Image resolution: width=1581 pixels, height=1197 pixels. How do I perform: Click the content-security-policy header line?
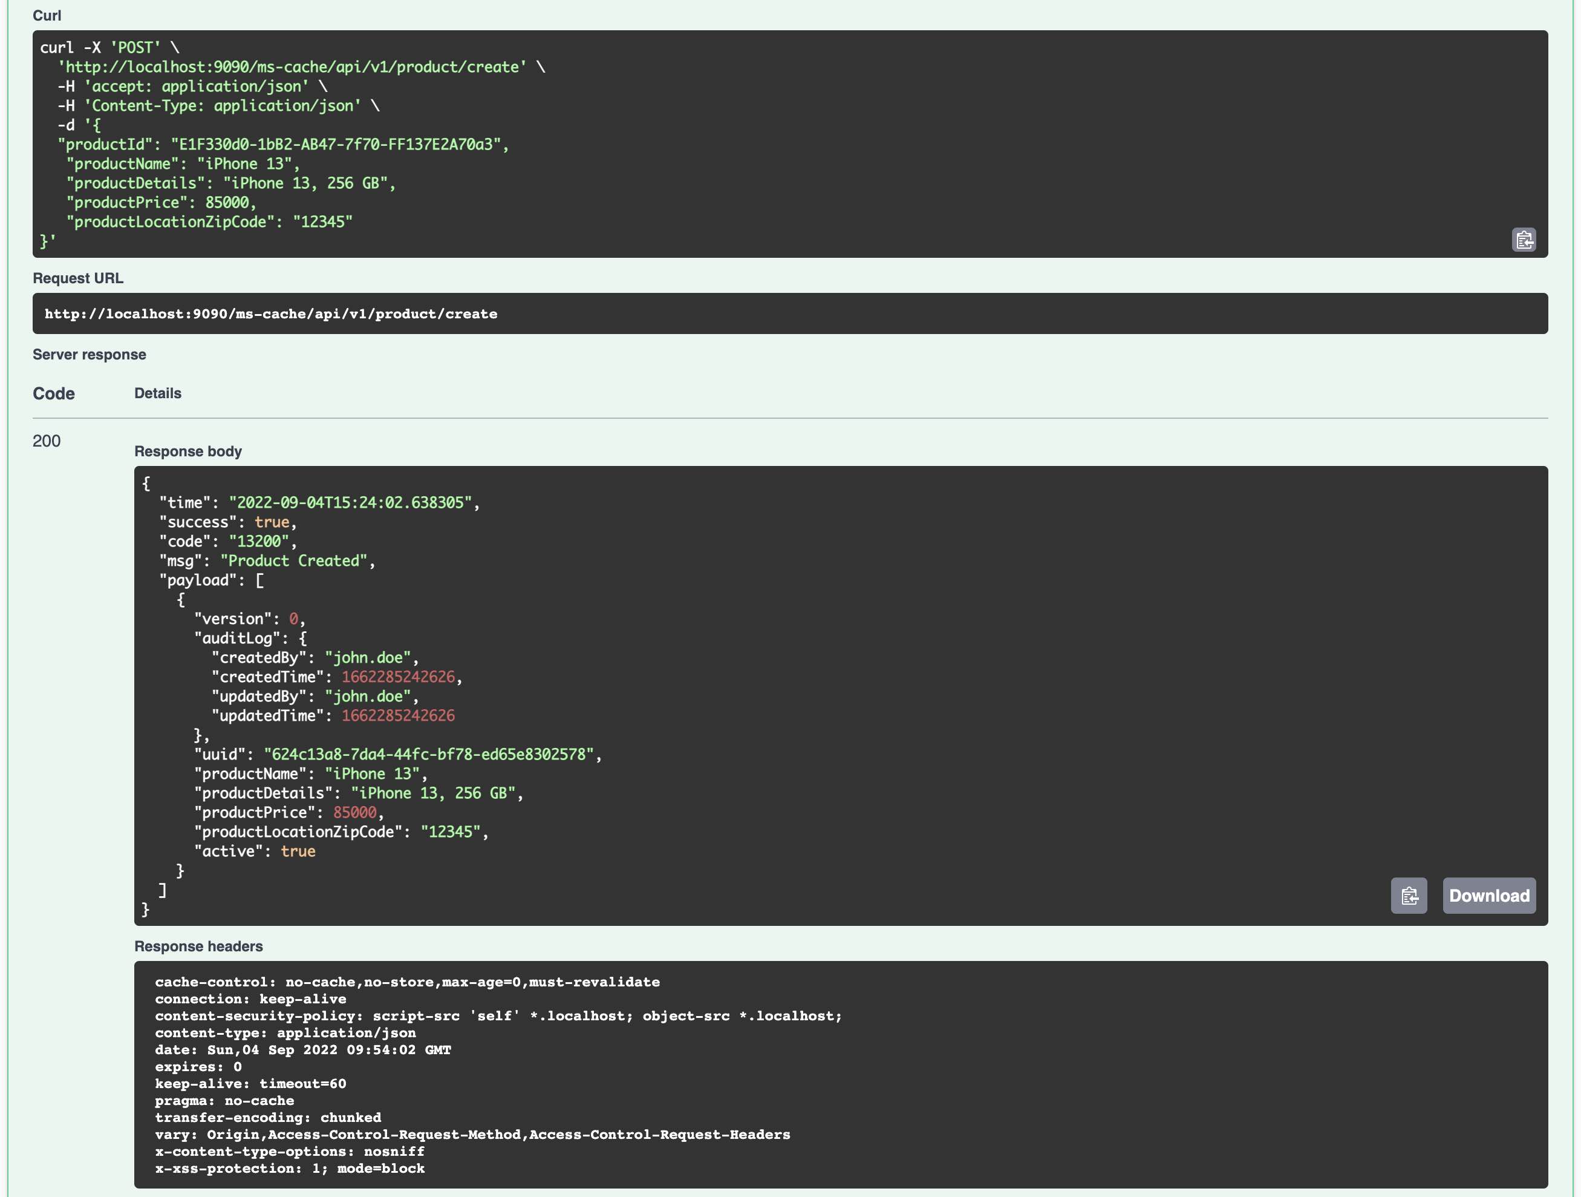click(497, 1015)
